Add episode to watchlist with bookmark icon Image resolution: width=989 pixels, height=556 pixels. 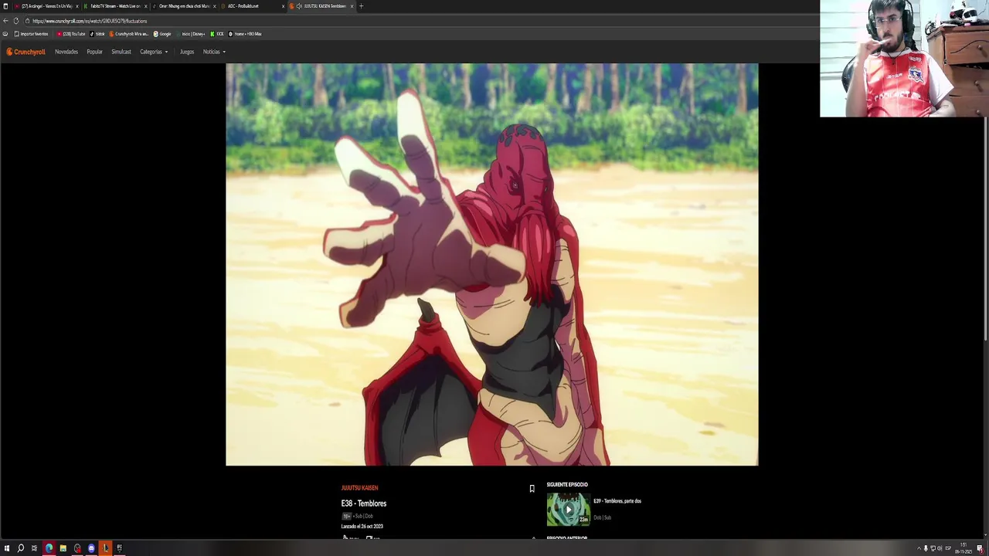(x=532, y=489)
